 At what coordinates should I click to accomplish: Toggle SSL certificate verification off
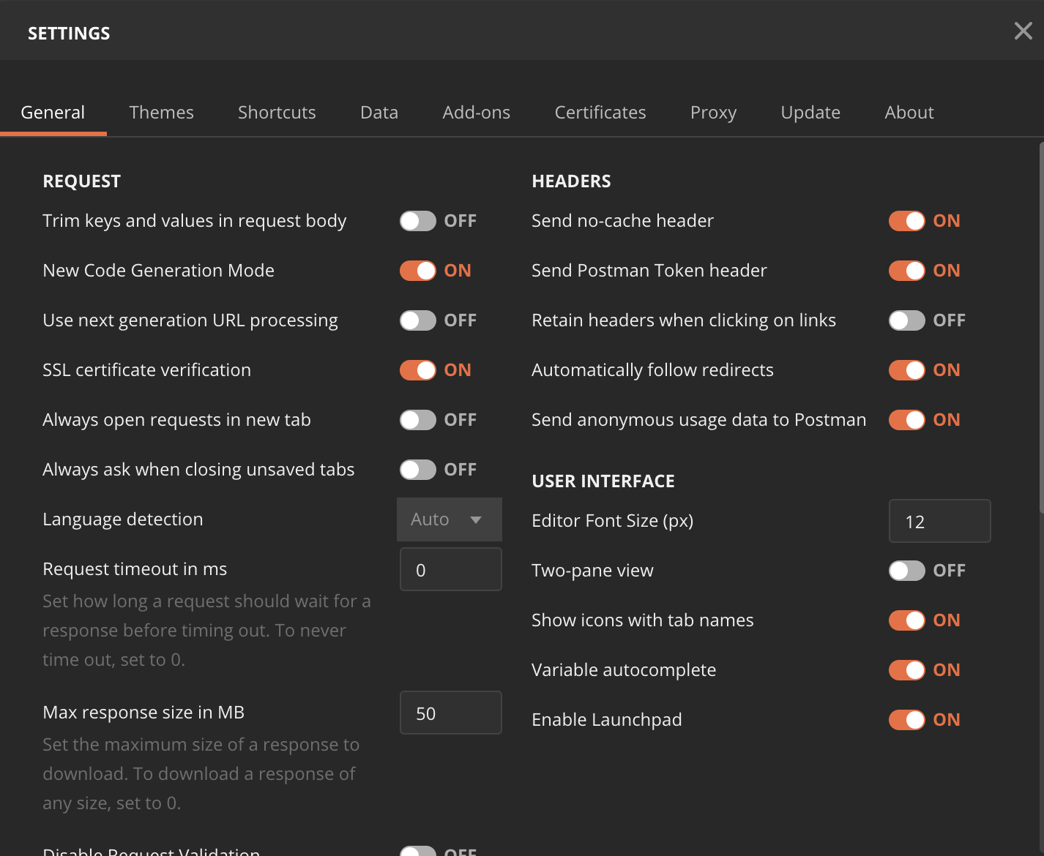417,369
